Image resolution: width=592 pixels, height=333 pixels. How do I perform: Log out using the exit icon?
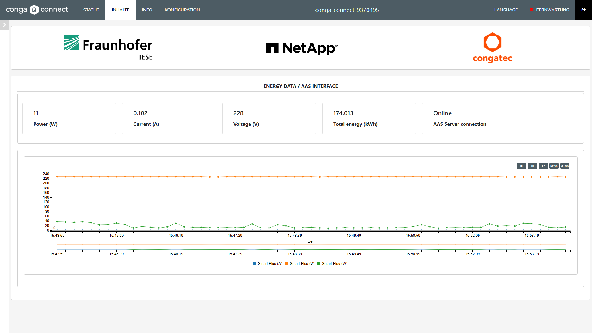(x=583, y=10)
